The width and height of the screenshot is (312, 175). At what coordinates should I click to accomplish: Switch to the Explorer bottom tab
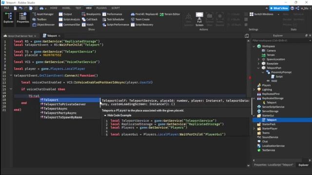pyautogui.click(x=303, y=165)
